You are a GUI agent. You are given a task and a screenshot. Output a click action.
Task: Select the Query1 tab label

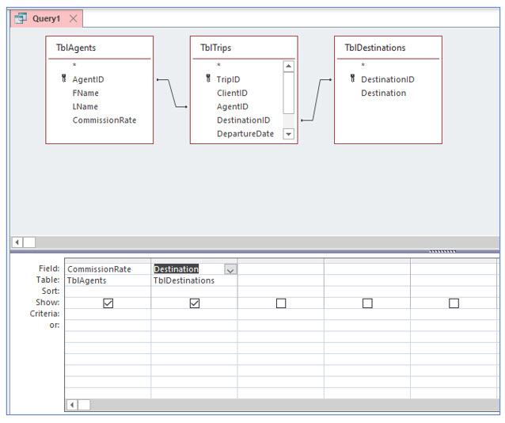point(47,18)
